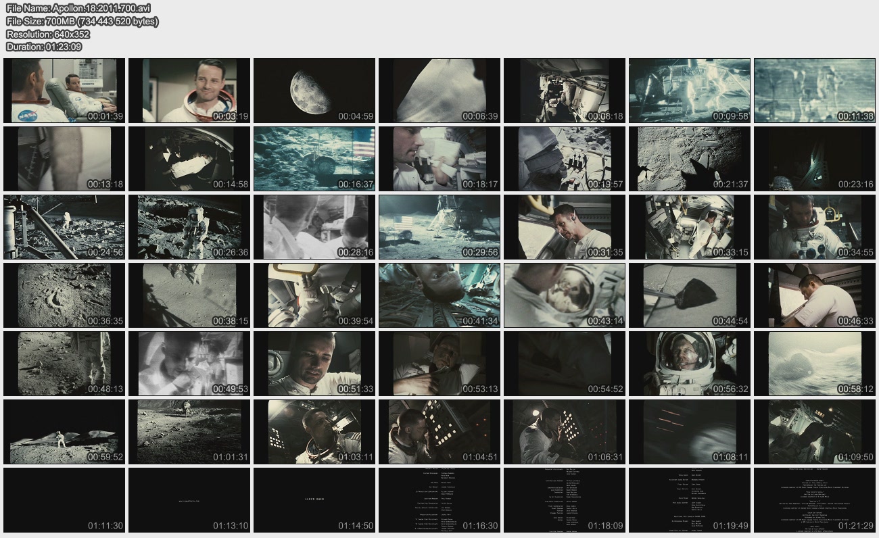
Task: Click the upside-down face frame at 00:41:34
Action: pyautogui.click(x=439, y=295)
